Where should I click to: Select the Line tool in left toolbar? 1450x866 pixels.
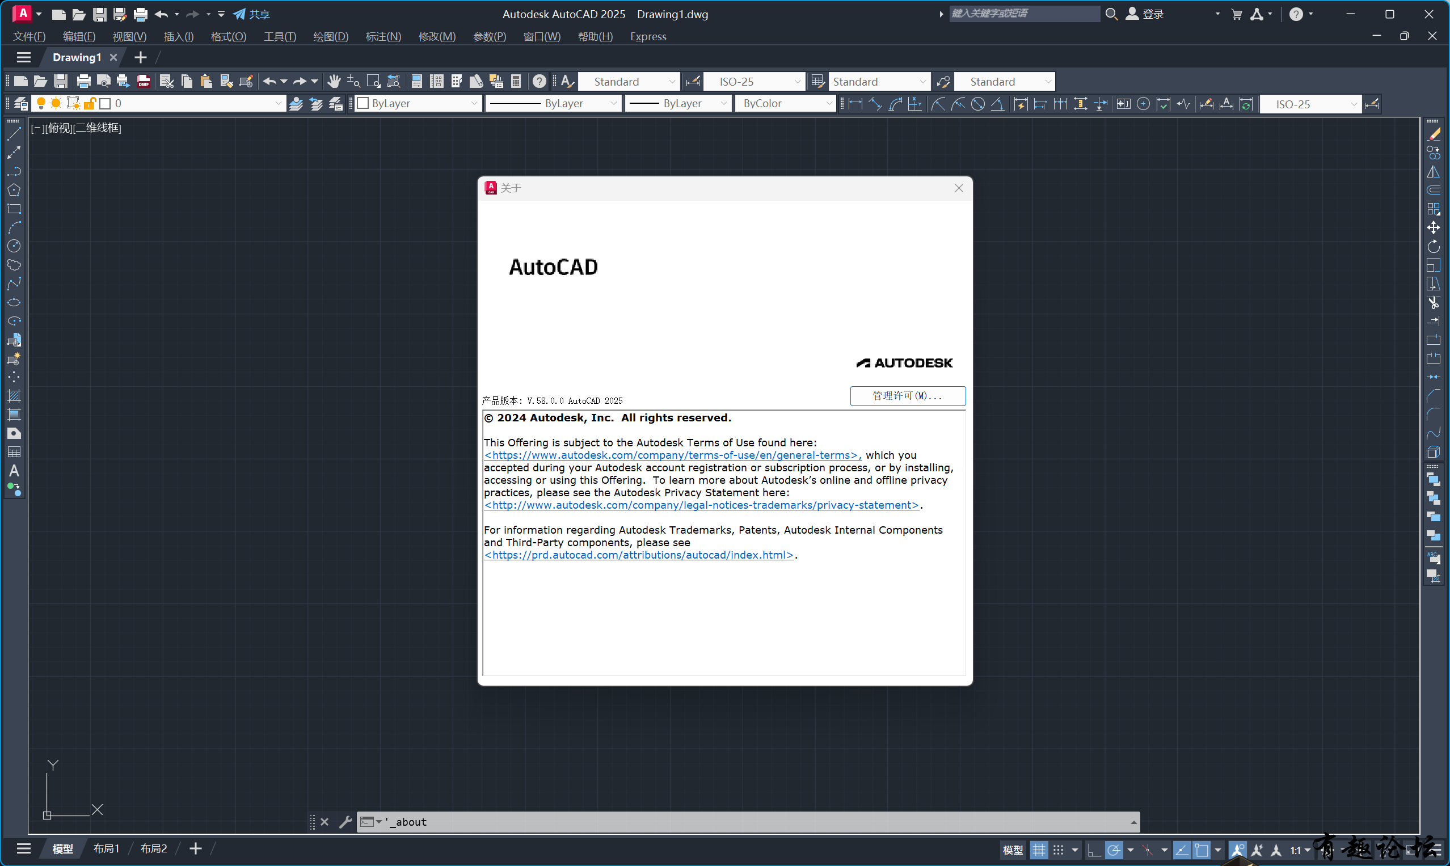(x=14, y=134)
